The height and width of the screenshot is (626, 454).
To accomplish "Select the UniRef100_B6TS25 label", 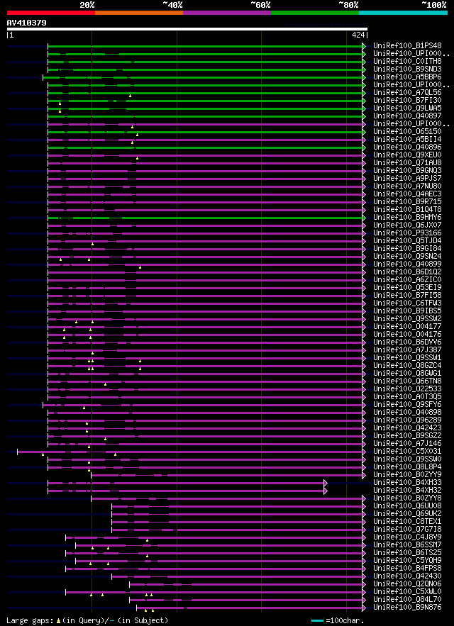I will (407, 554).
